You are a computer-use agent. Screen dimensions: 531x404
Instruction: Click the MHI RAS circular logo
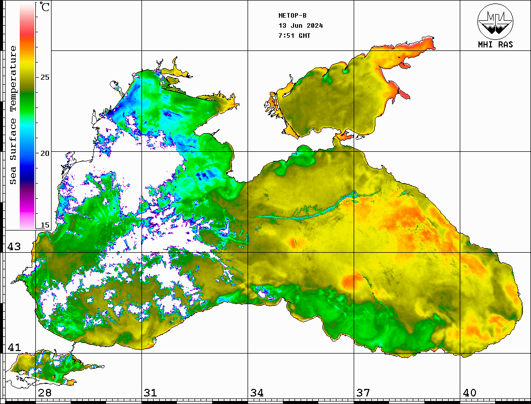point(495,21)
